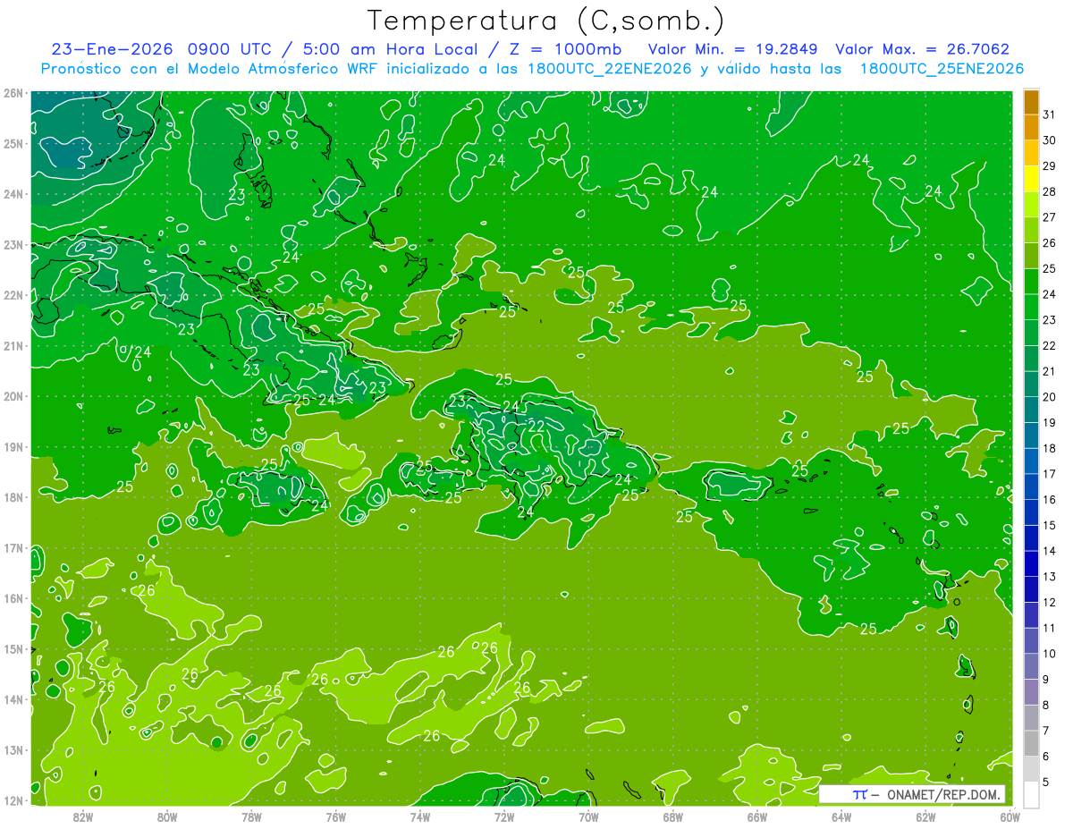Click the 62W longitude axis label

click(925, 817)
